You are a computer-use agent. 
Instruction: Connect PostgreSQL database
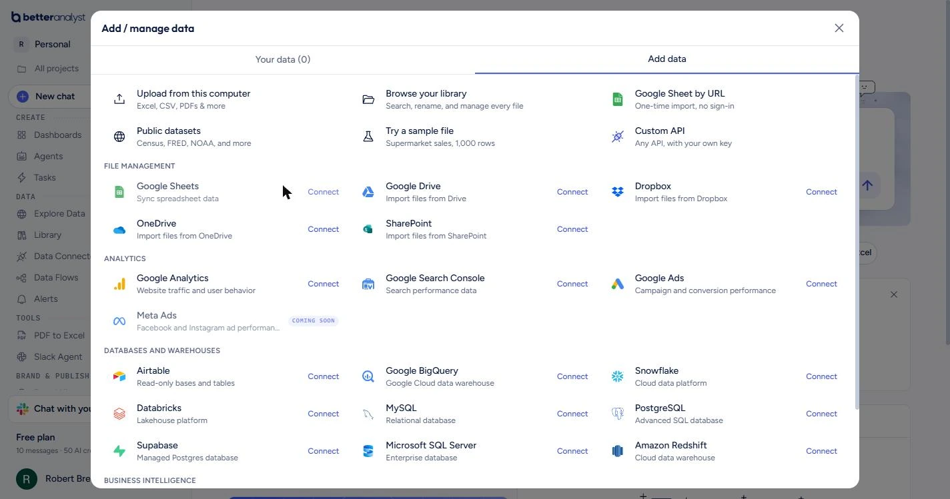pos(821,414)
